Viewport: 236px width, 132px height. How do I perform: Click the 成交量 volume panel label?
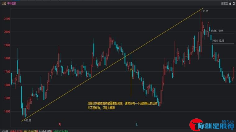point(5,131)
